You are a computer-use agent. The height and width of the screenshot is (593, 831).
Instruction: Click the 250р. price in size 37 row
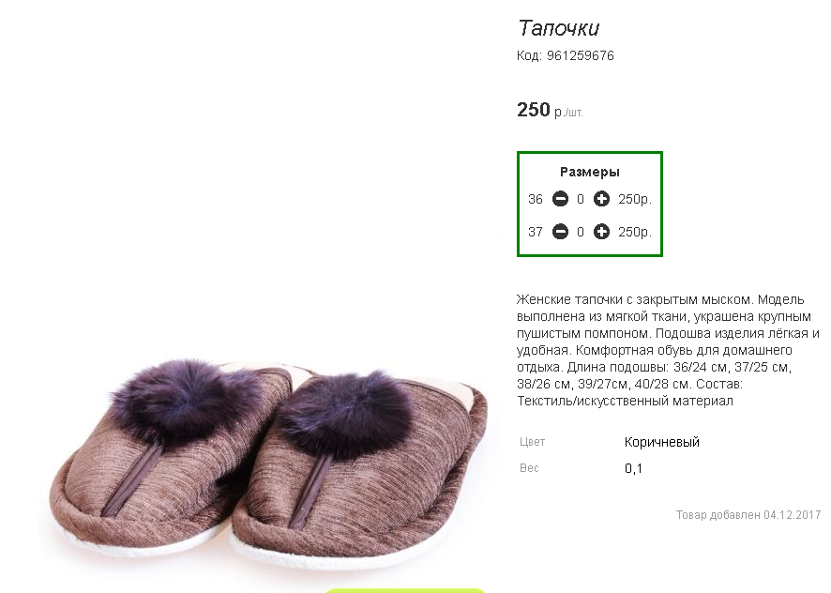[x=635, y=233]
